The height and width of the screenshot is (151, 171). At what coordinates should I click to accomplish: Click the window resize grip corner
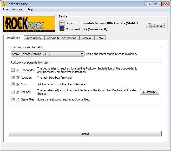tap(168, 149)
